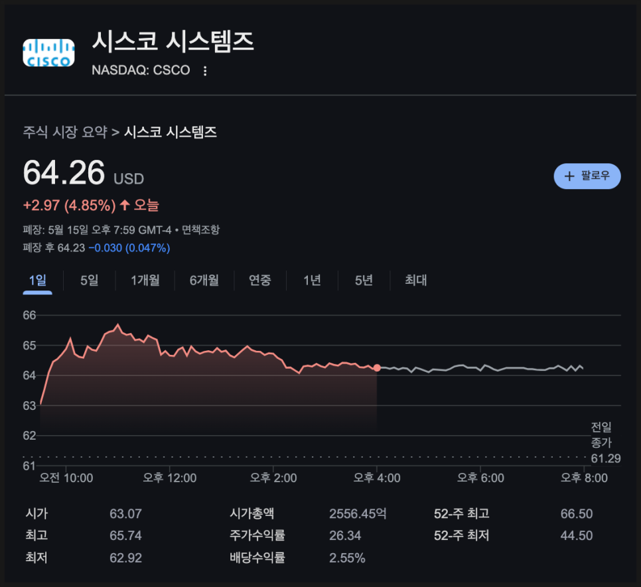Click the 전일 종가 61.29 label
Viewport: 641px width, 587px height.
coord(605,443)
